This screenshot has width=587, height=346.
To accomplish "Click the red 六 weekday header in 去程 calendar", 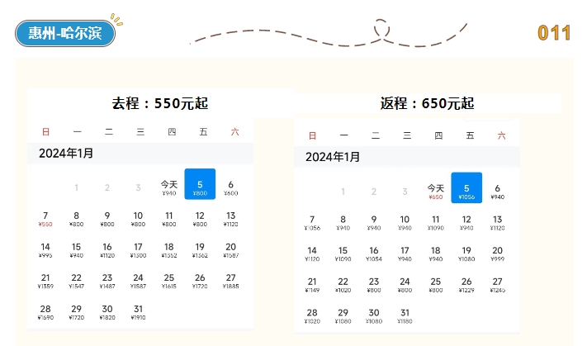I will point(234,131).
